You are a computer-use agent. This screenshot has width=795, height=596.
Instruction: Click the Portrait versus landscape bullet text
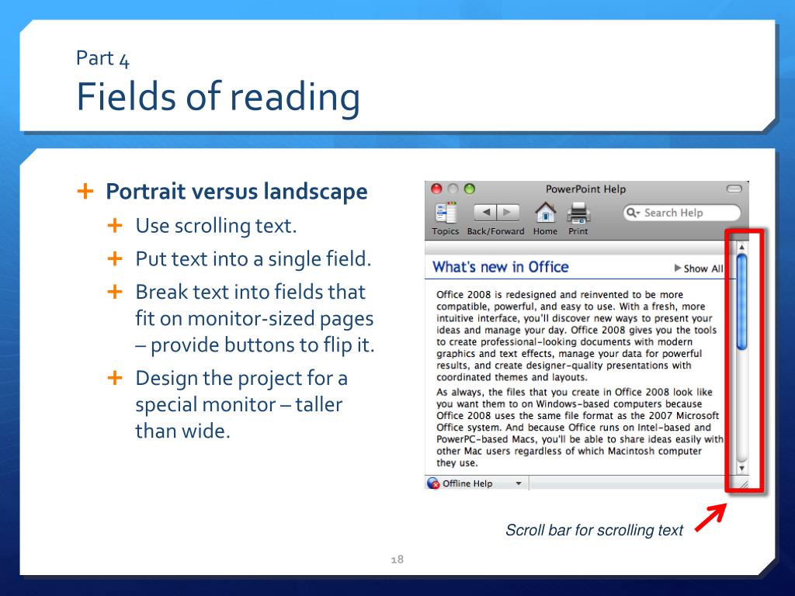pos(236,192)
